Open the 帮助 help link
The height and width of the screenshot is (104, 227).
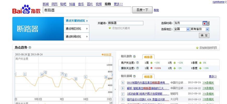[x=156, y=10]
